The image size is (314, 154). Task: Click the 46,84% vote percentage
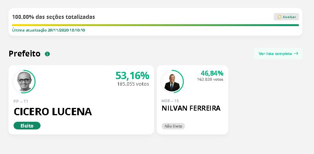[x=212, y=73]
